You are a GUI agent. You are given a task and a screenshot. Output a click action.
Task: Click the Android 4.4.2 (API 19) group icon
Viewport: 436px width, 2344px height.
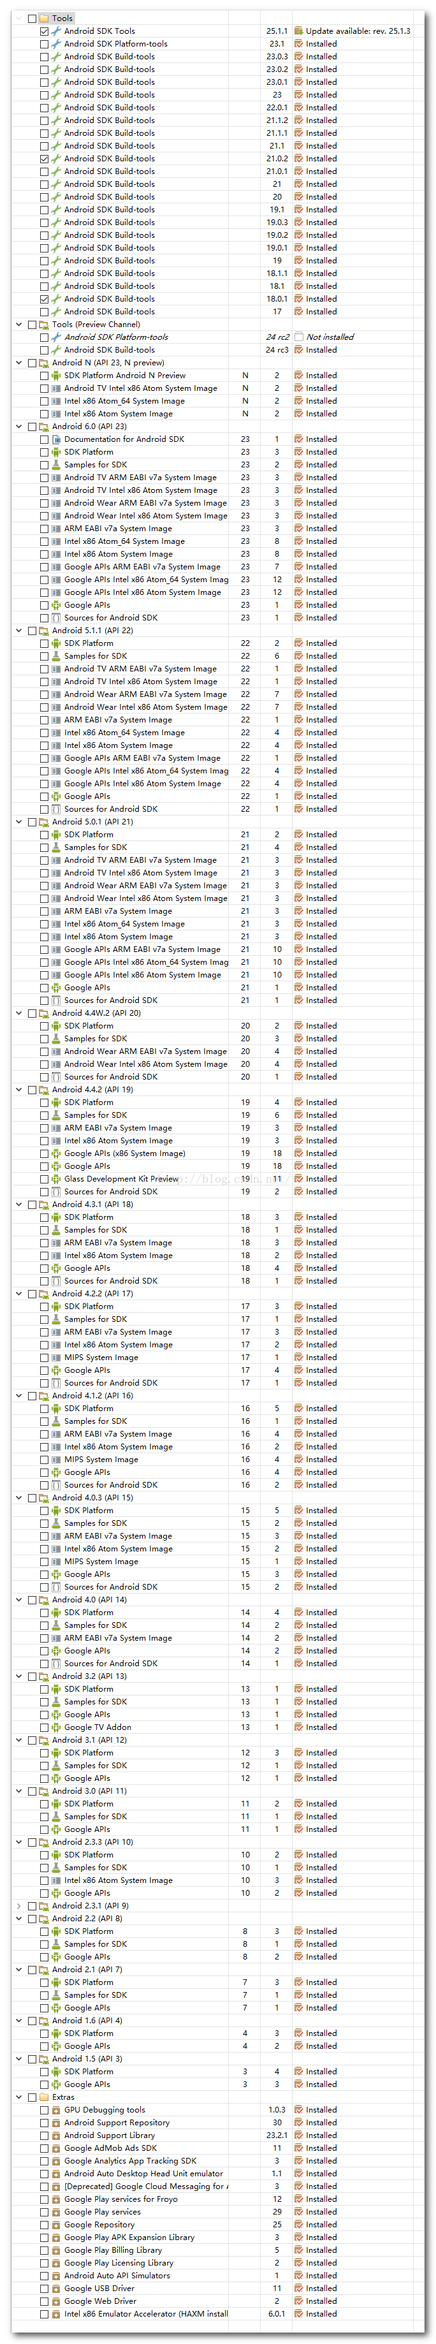[45, 1089]
